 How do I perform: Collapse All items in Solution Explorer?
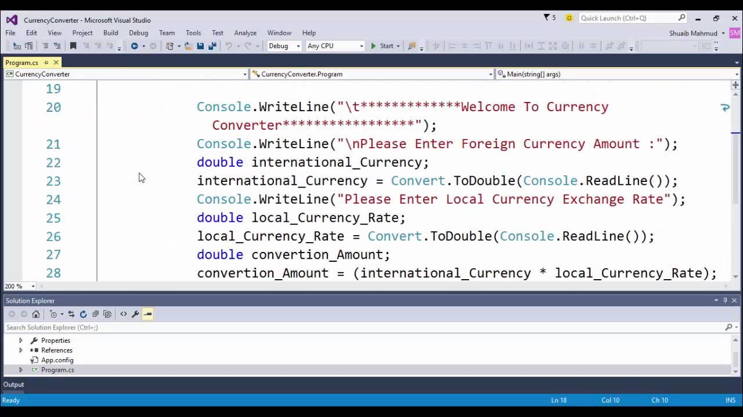pos(95,313)
